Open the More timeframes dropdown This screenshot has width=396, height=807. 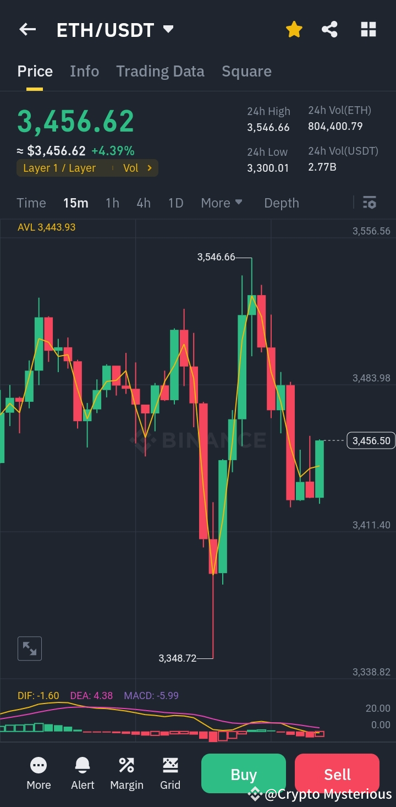pos(221,203)
